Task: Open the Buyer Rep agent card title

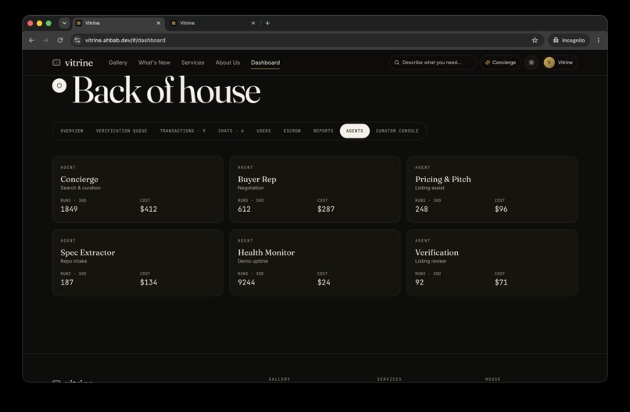Action: pos(256,179)
